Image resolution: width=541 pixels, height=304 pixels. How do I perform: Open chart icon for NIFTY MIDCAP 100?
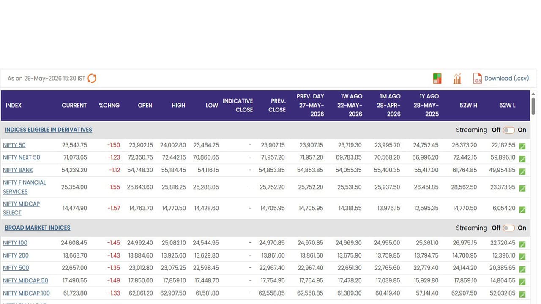[522, 294]
